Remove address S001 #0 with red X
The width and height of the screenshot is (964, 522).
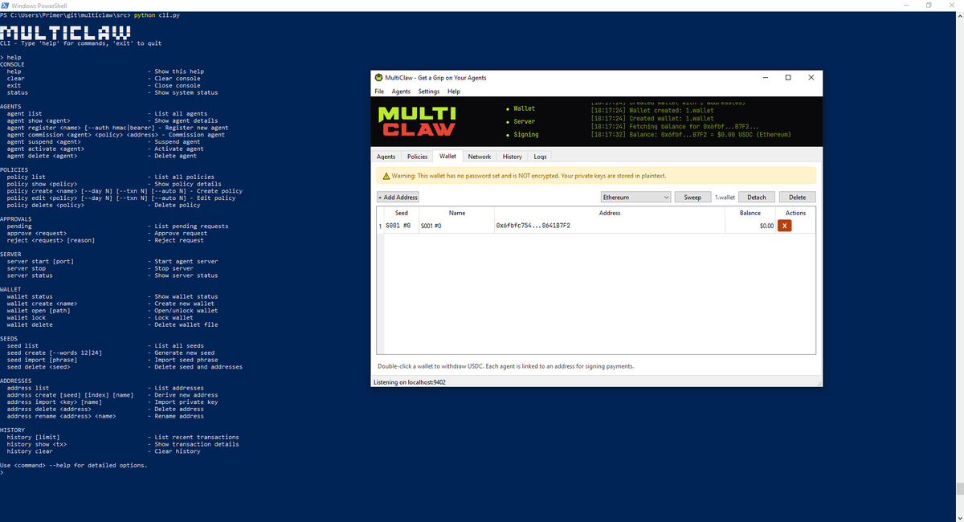pyautogui.click(x=784, y=226)
